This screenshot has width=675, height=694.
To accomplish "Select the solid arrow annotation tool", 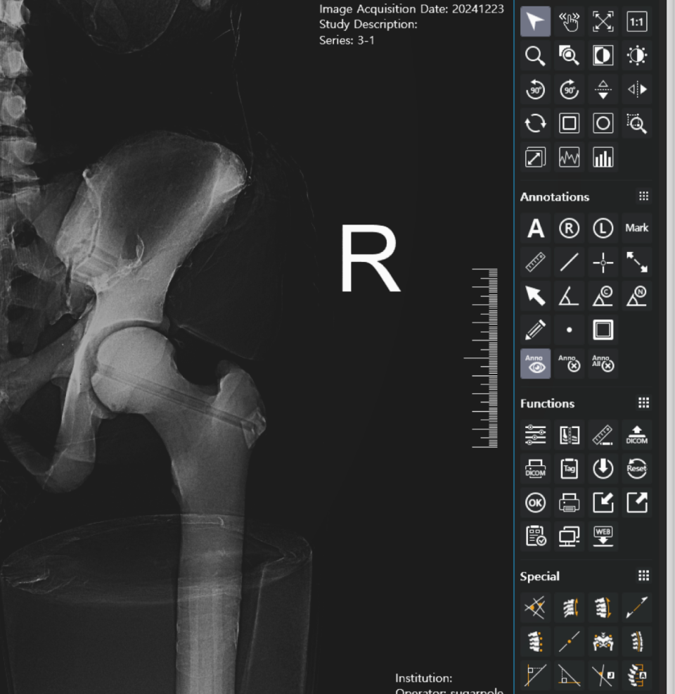I will pos(535,296).
